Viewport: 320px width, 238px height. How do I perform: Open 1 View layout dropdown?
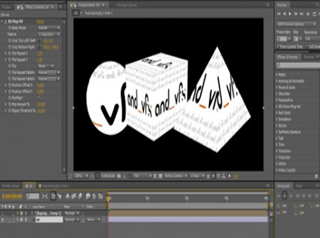[x=197, y=176]
